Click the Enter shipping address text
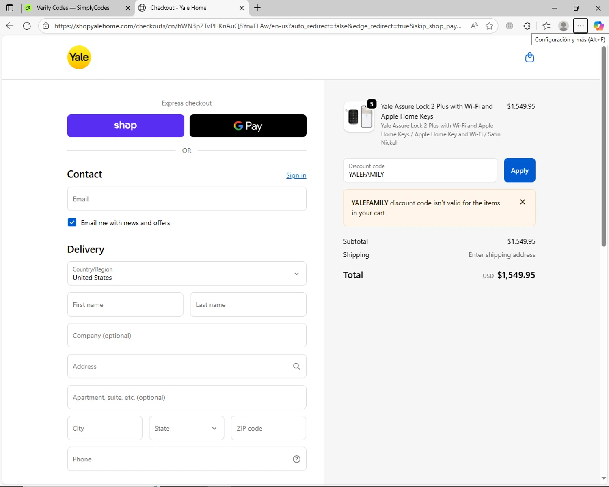Screen dimensions: 609x487 pos(502,255)
